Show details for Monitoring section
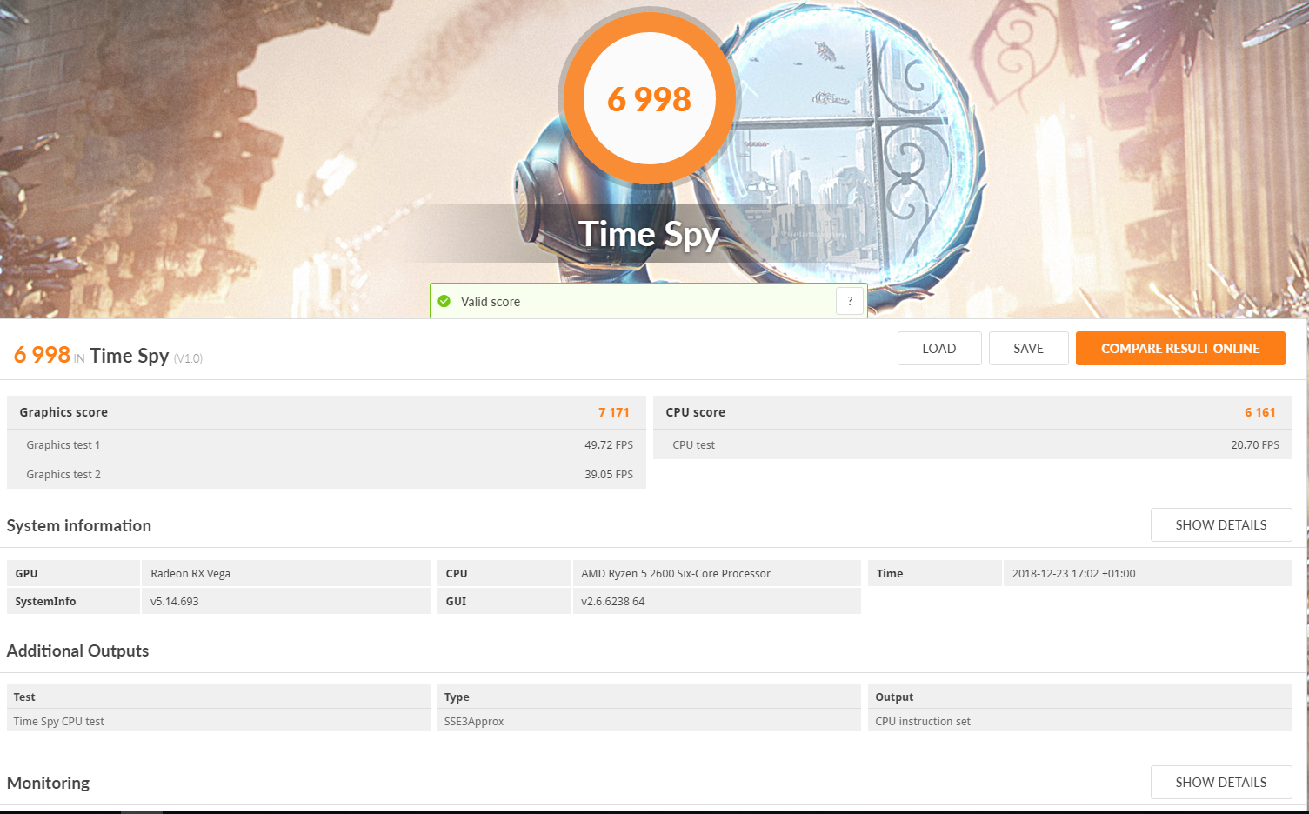 tap(1221, 782)
